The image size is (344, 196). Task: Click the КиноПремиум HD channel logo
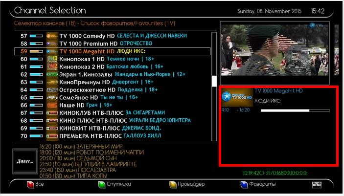[x=52, y=82]
